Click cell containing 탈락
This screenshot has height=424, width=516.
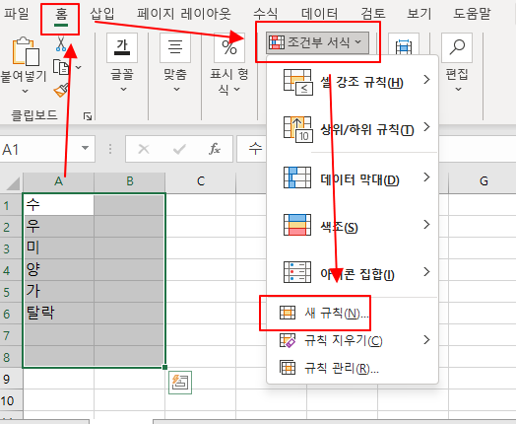[x=59, y=314]
